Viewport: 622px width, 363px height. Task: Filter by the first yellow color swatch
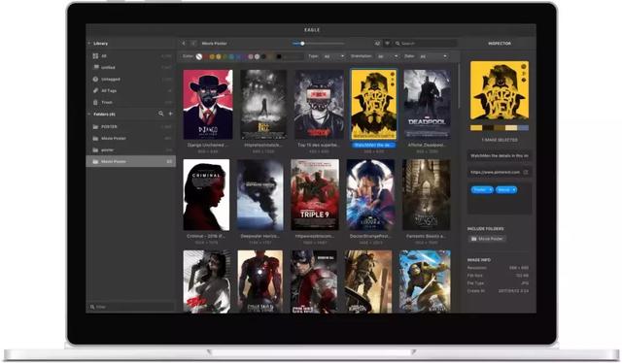[x=212, y=56]
